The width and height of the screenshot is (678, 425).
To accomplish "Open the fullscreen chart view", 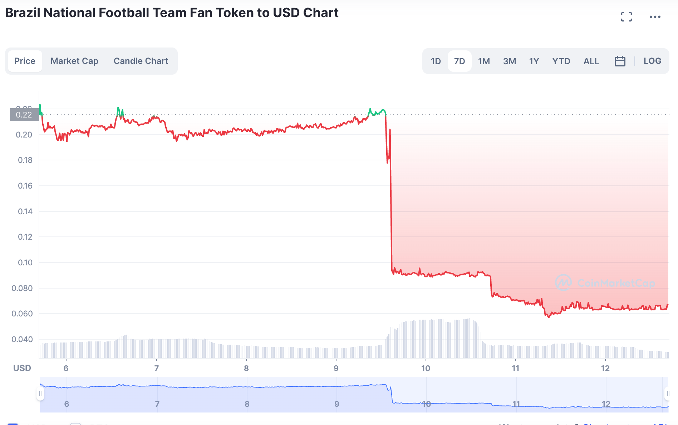I will [627, 16].
